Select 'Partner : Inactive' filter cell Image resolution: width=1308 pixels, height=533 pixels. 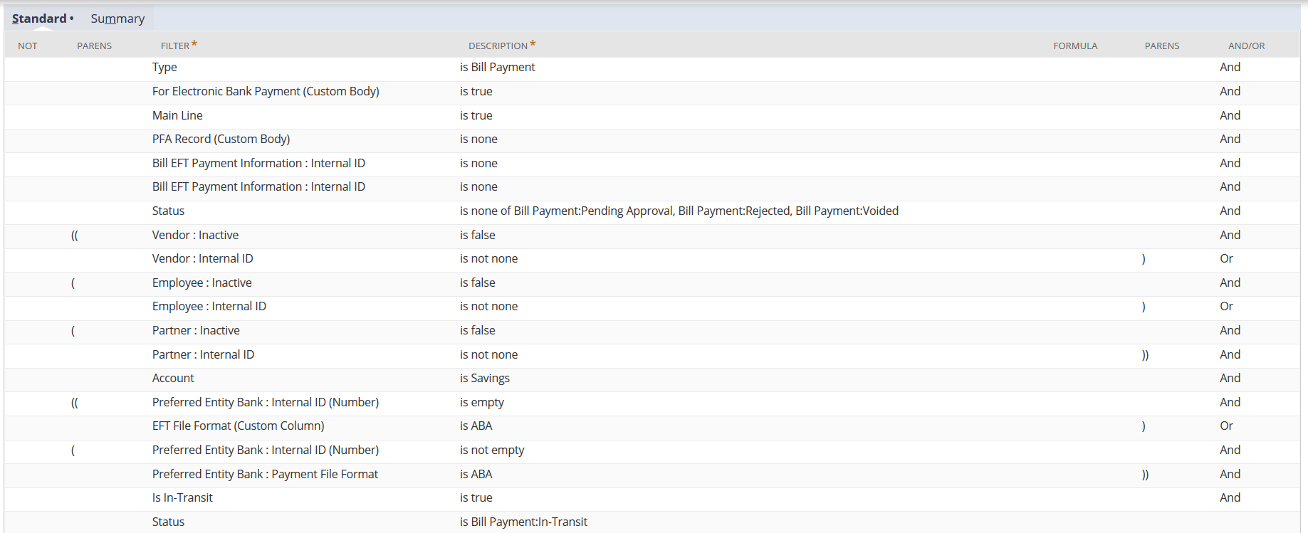coord(196,330)
